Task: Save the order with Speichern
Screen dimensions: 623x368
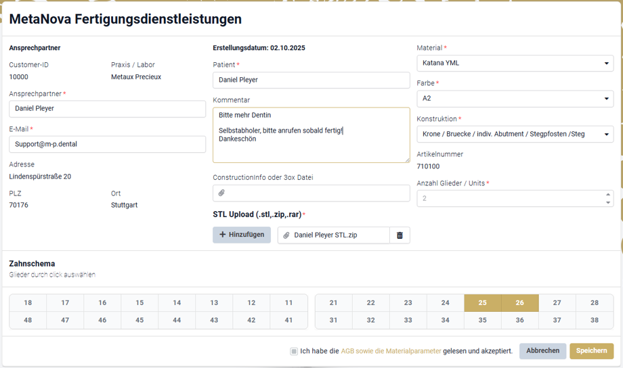Action: click(591, 351)
